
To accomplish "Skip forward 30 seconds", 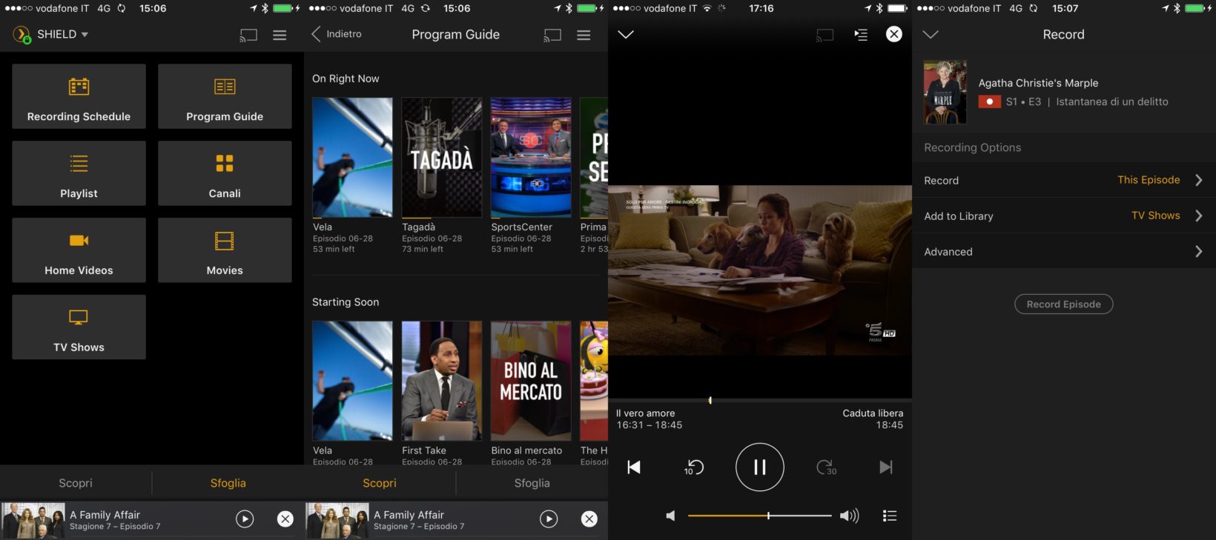I will (x=826, y=467).
